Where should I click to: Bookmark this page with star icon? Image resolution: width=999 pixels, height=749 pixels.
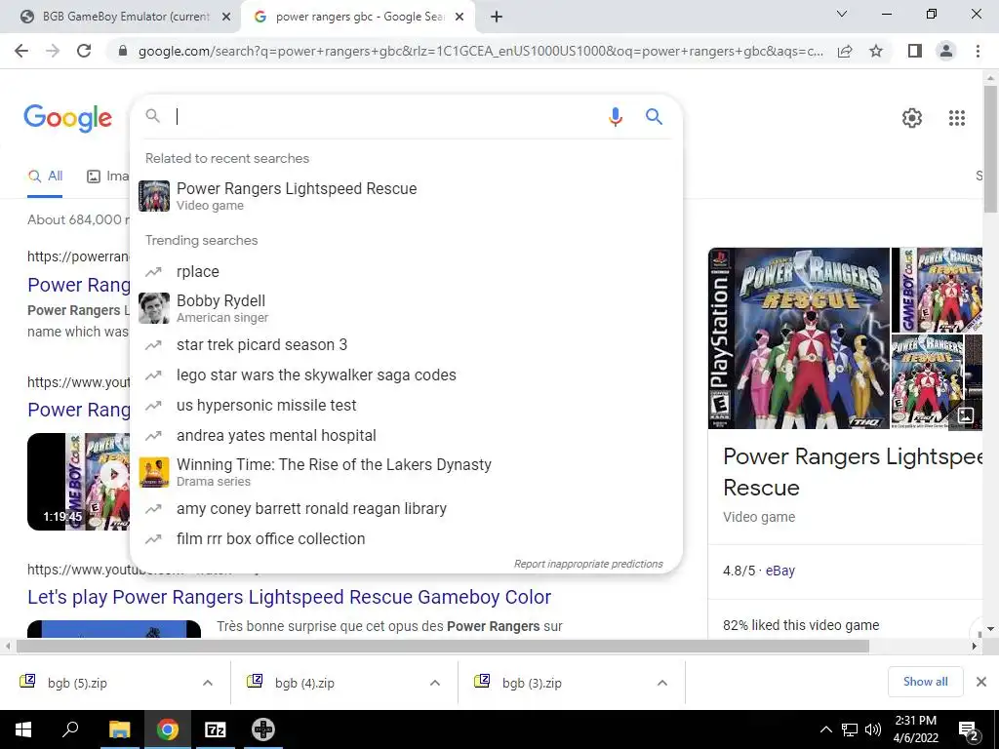(x=876, y=51)
